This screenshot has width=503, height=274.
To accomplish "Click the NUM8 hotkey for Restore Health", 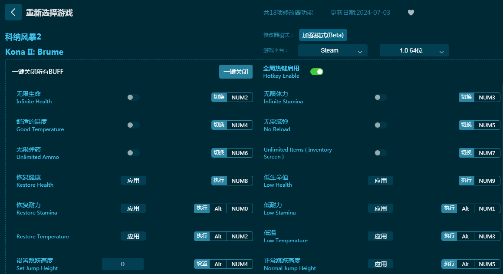I will pos(240,181).
